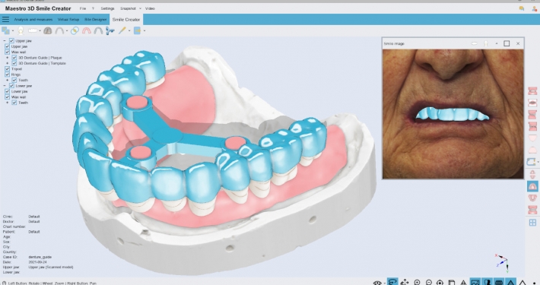Click the overlapping circles link tool icon
Screen dimensions: 540x285
click(x=75, y=30)
